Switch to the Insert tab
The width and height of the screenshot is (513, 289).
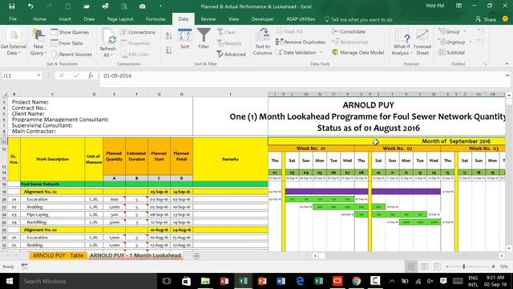pyautogui.click(x=65, y=19)
